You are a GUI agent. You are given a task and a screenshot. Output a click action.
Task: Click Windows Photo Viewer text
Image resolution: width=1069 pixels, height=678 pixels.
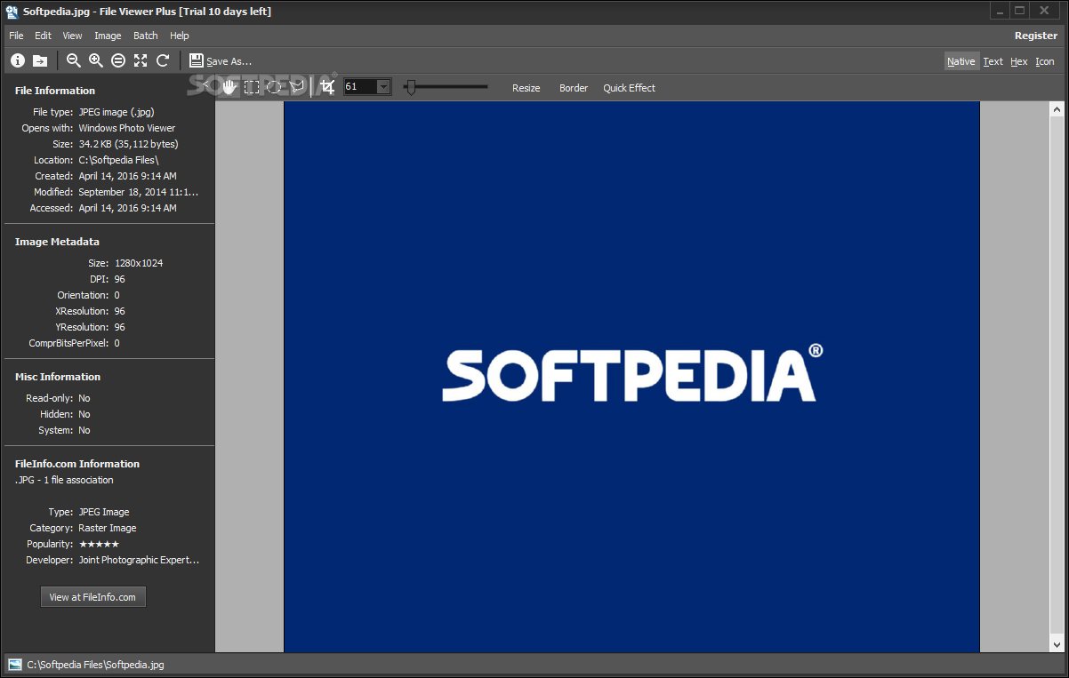pos(127,128)
